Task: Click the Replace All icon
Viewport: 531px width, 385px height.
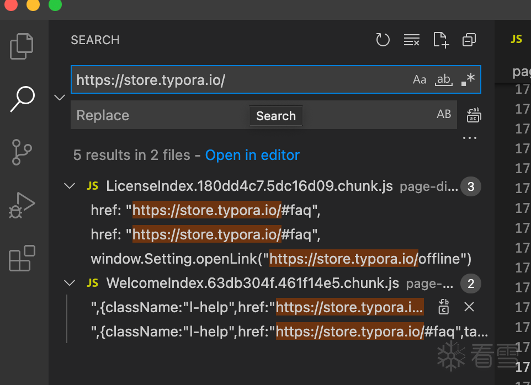Action: 474,115
